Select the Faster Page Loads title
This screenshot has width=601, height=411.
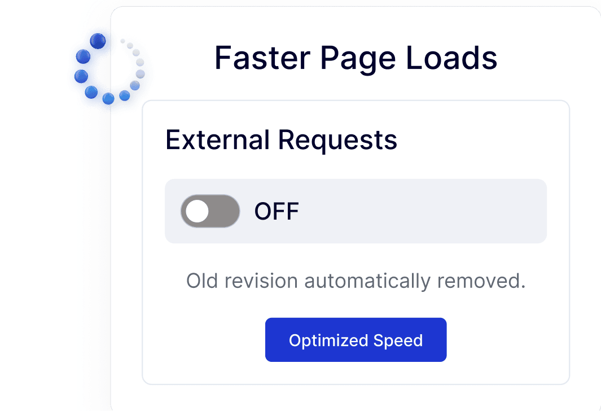pyautogui.click(x=356, y=57)
